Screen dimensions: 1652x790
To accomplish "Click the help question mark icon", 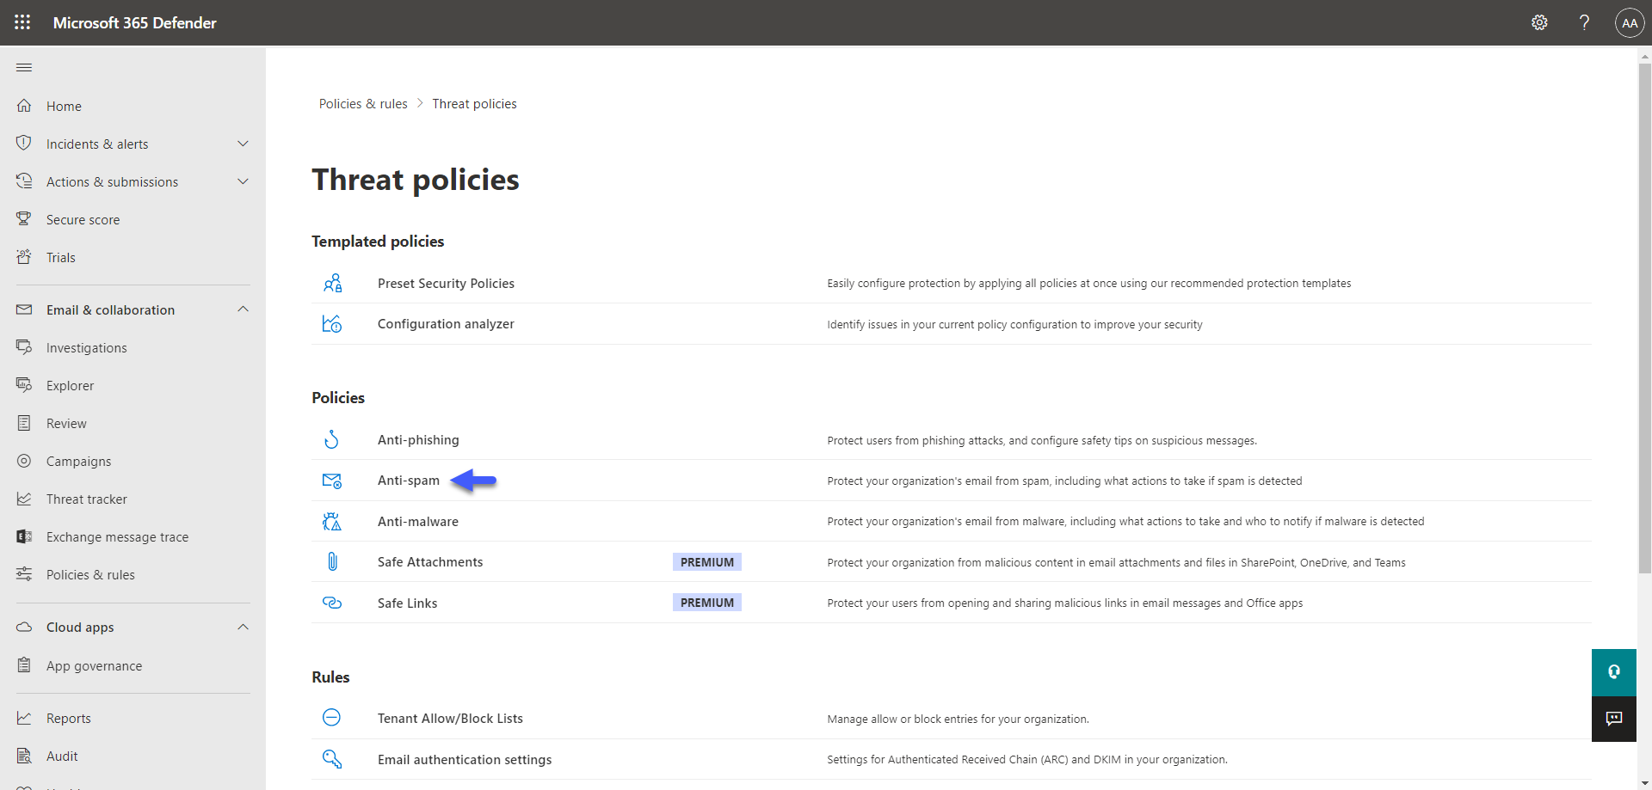I will click(1584, 22).
